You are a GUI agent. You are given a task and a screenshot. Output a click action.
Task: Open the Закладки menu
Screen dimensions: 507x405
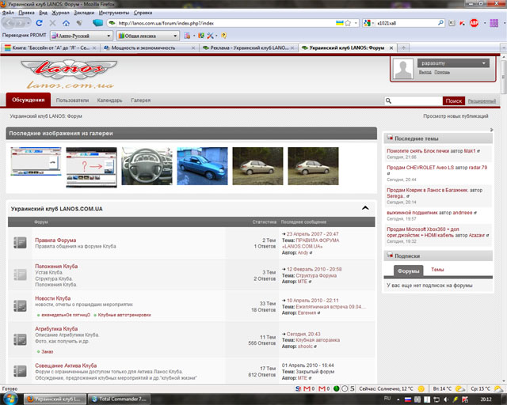[84, 13]
